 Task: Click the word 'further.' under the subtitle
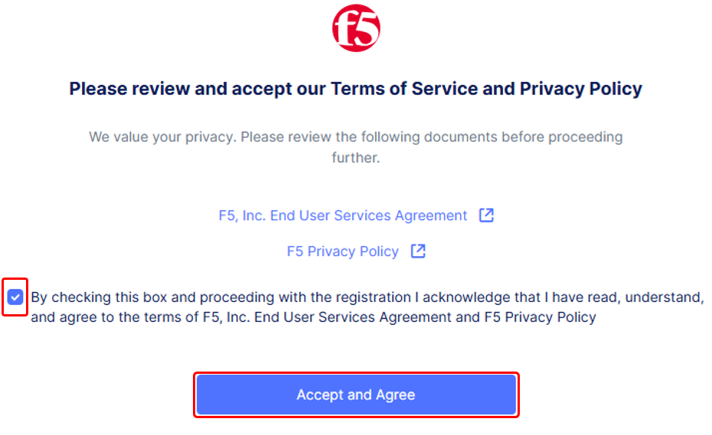click(x=355, y=157)
